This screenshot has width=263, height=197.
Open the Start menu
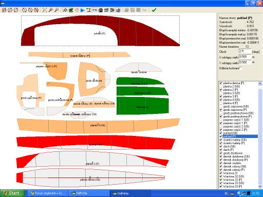point(11,193)
